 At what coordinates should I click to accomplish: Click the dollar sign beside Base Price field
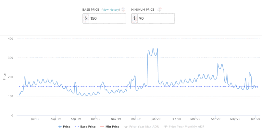pos(86,18)
